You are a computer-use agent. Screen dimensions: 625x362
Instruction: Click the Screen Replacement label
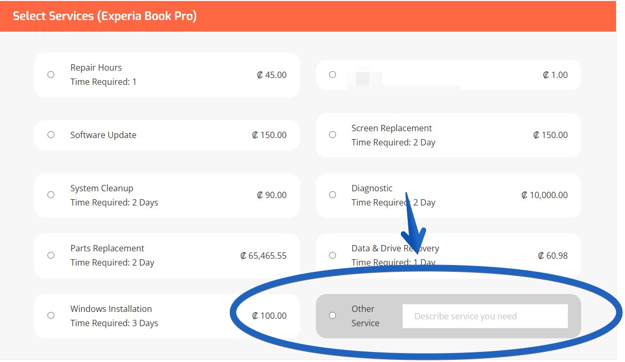click(391, 128)
